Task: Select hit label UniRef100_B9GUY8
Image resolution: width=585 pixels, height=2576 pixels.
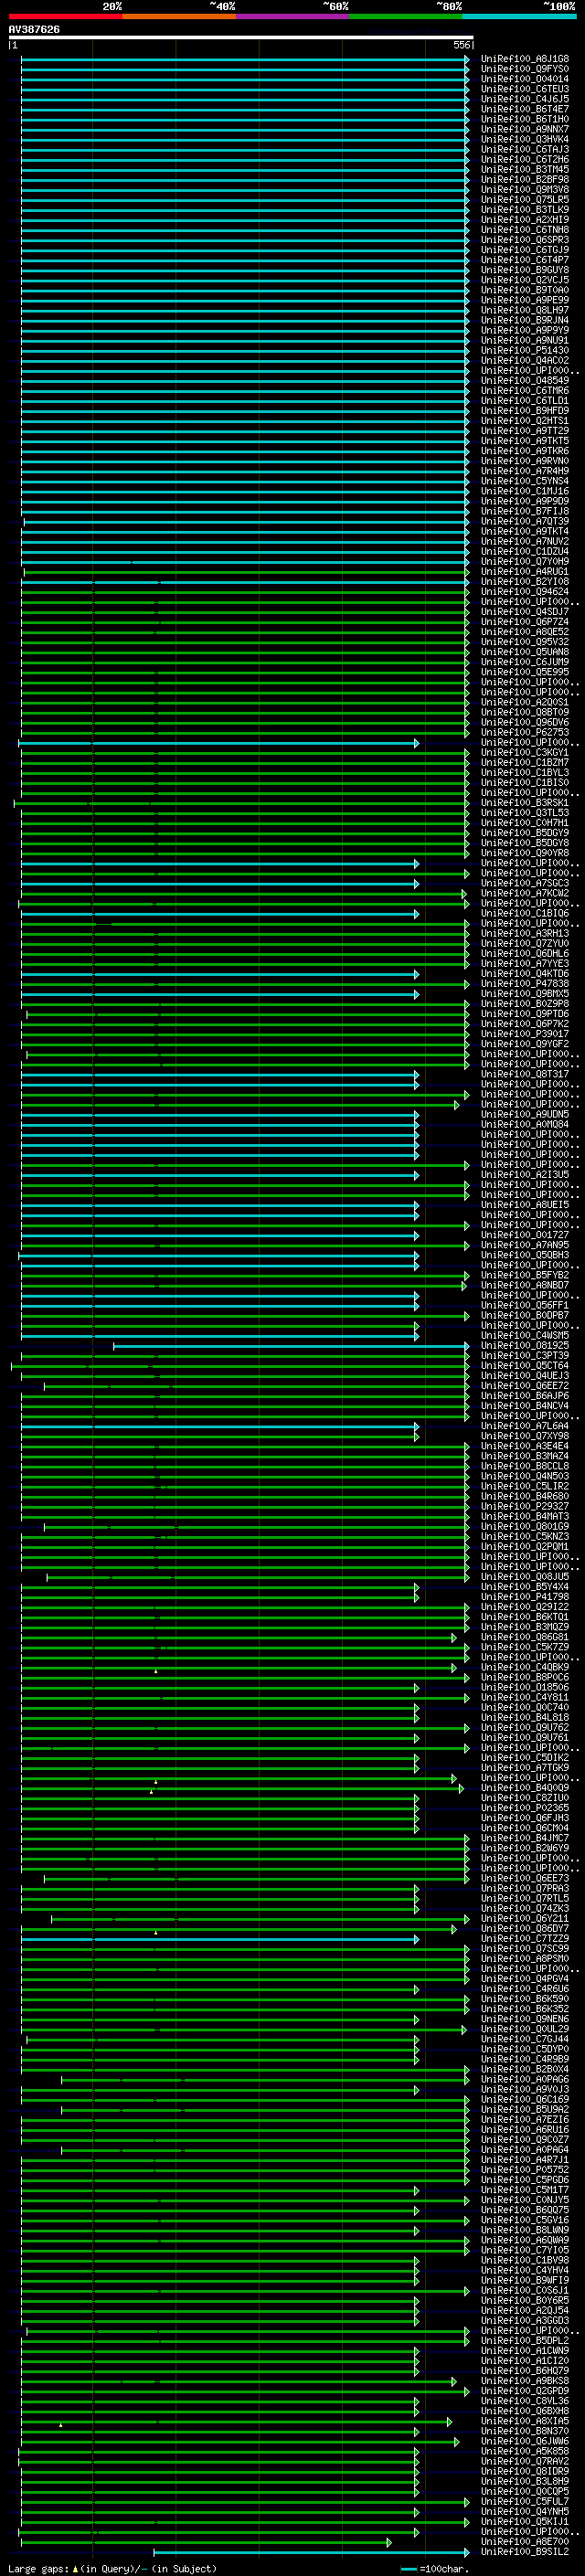Action: (x=525, y=270)
